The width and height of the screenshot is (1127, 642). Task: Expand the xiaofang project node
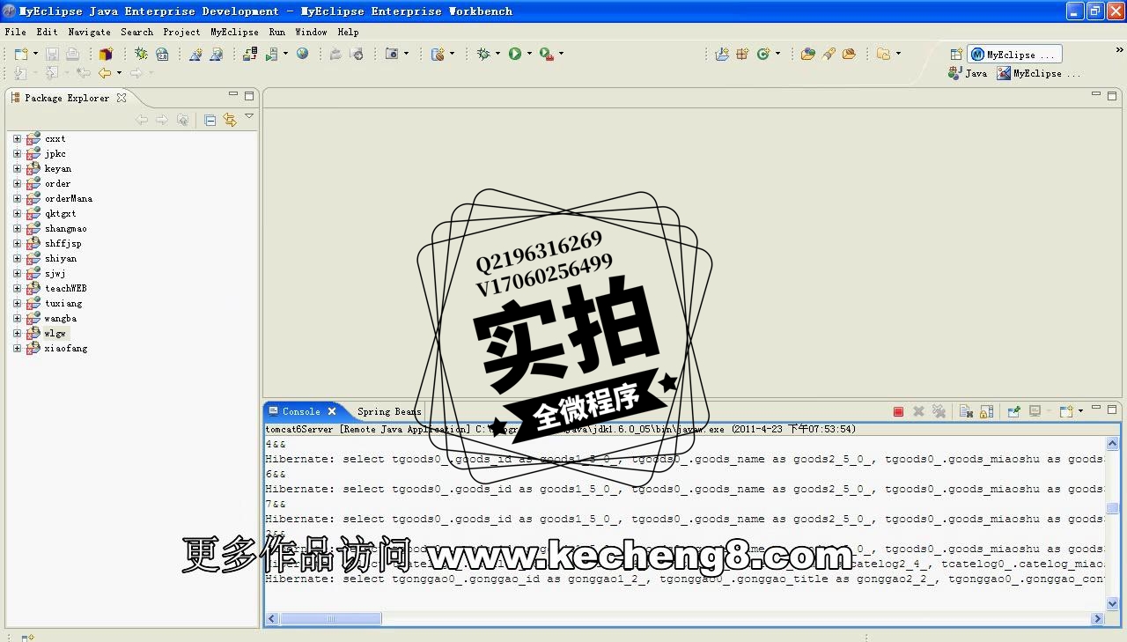coord(17,349)
